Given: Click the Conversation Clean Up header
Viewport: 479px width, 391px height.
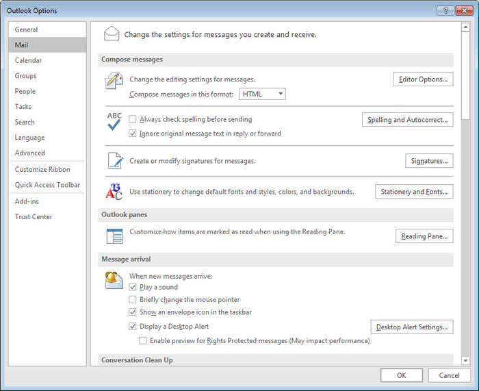Looking at the screenshot, I should (275, 360).
